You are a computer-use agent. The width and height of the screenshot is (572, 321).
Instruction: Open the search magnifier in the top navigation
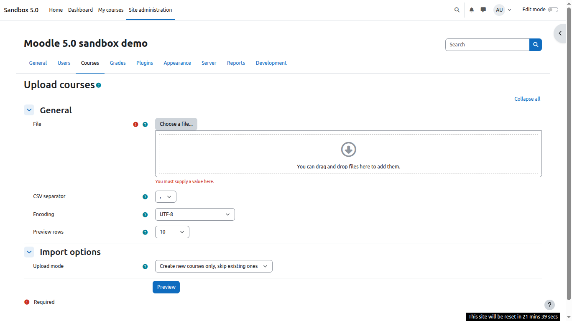tap(457, 10)
